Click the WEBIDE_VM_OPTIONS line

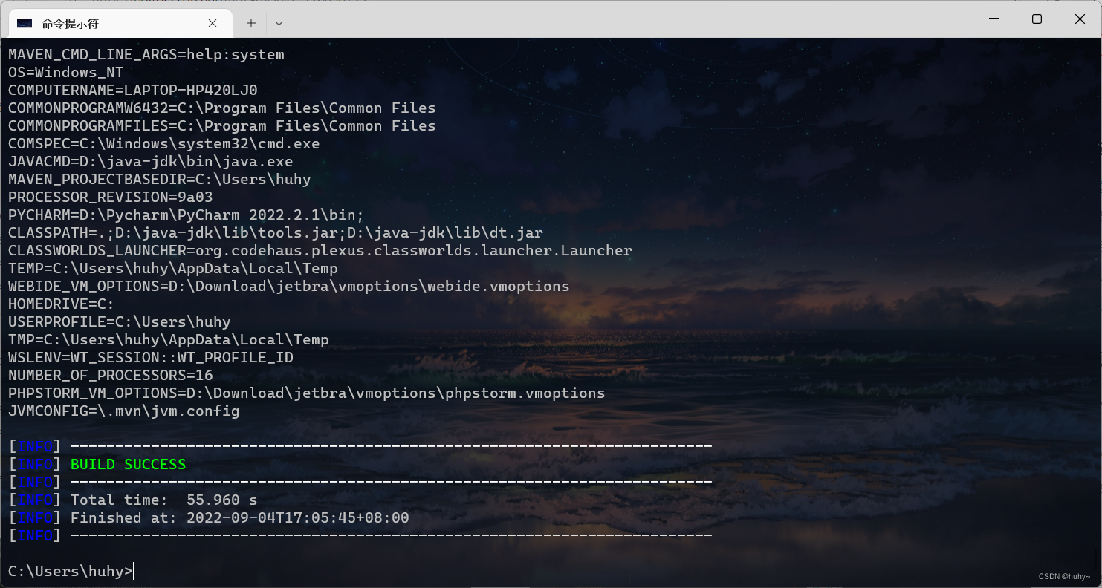pyautogui.click(x=289, y=286)
